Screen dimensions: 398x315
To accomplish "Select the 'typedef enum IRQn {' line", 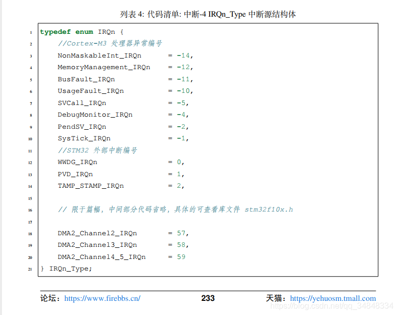I will click(82, 32).
